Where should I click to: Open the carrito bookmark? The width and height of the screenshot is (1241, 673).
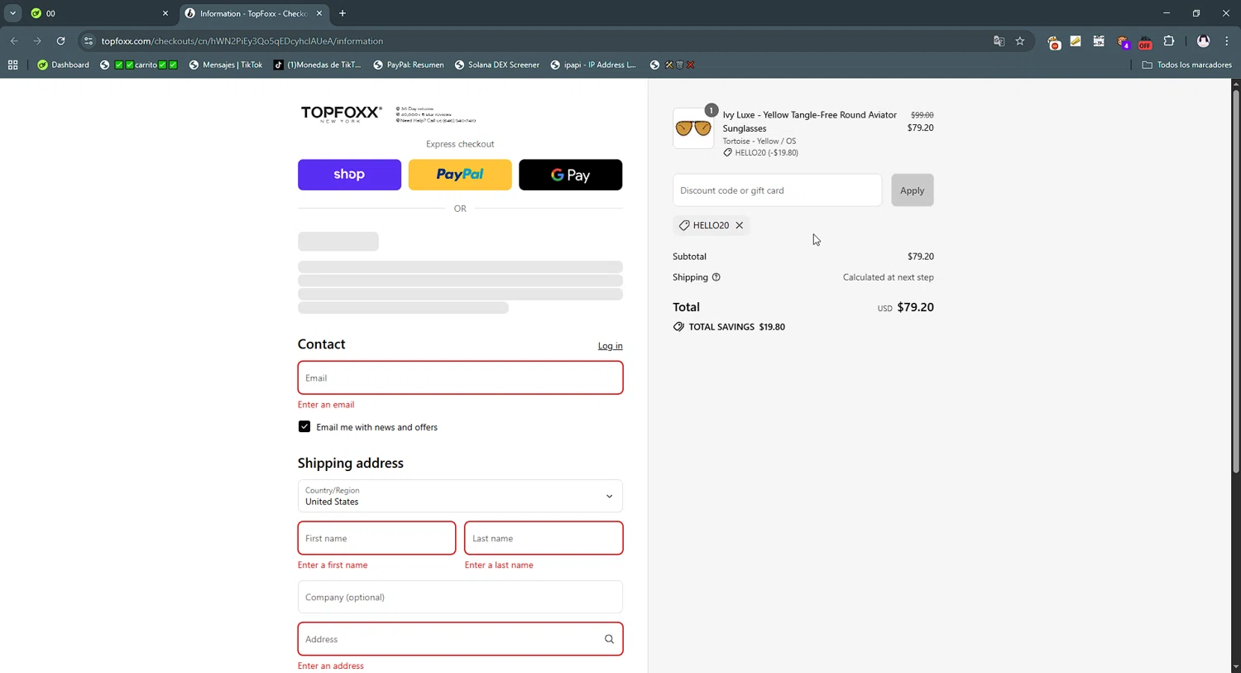tap(139, 65)
